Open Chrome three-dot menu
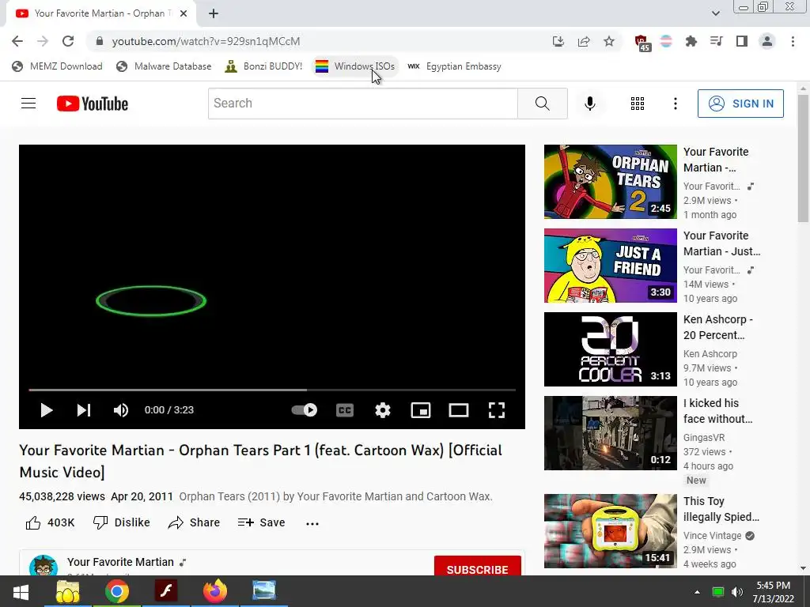The width and height of the screenshot is (810, 607). click(793, 41)
